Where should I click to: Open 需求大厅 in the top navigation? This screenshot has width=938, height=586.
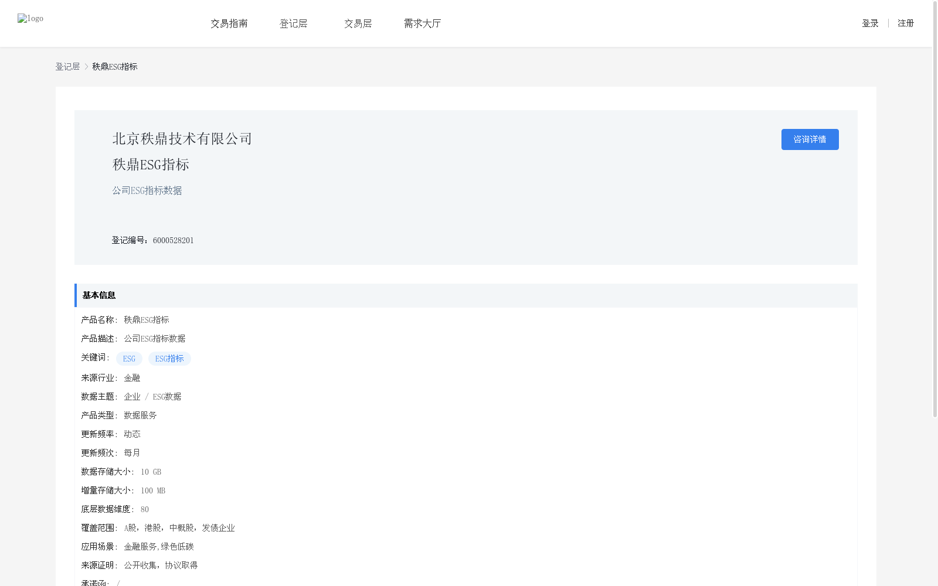[x=422, y=23]
